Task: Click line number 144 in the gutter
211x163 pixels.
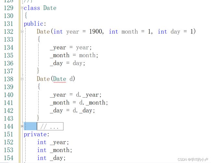Action: pos(9,126)
